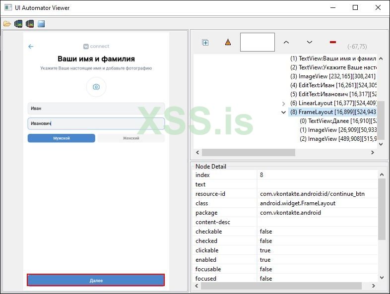Click the tree panel scroll-up arrow

coord(381,59)
